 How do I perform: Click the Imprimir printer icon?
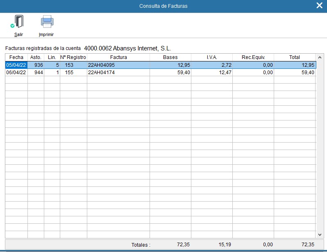click(47, 23)
